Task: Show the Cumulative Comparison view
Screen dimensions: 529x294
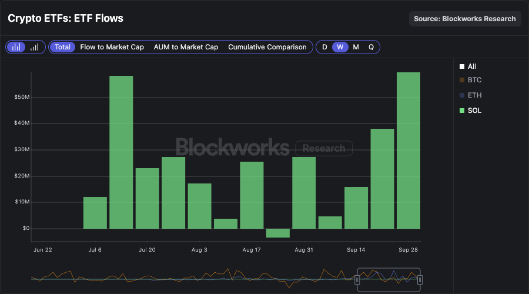Action: click(267, 47)
